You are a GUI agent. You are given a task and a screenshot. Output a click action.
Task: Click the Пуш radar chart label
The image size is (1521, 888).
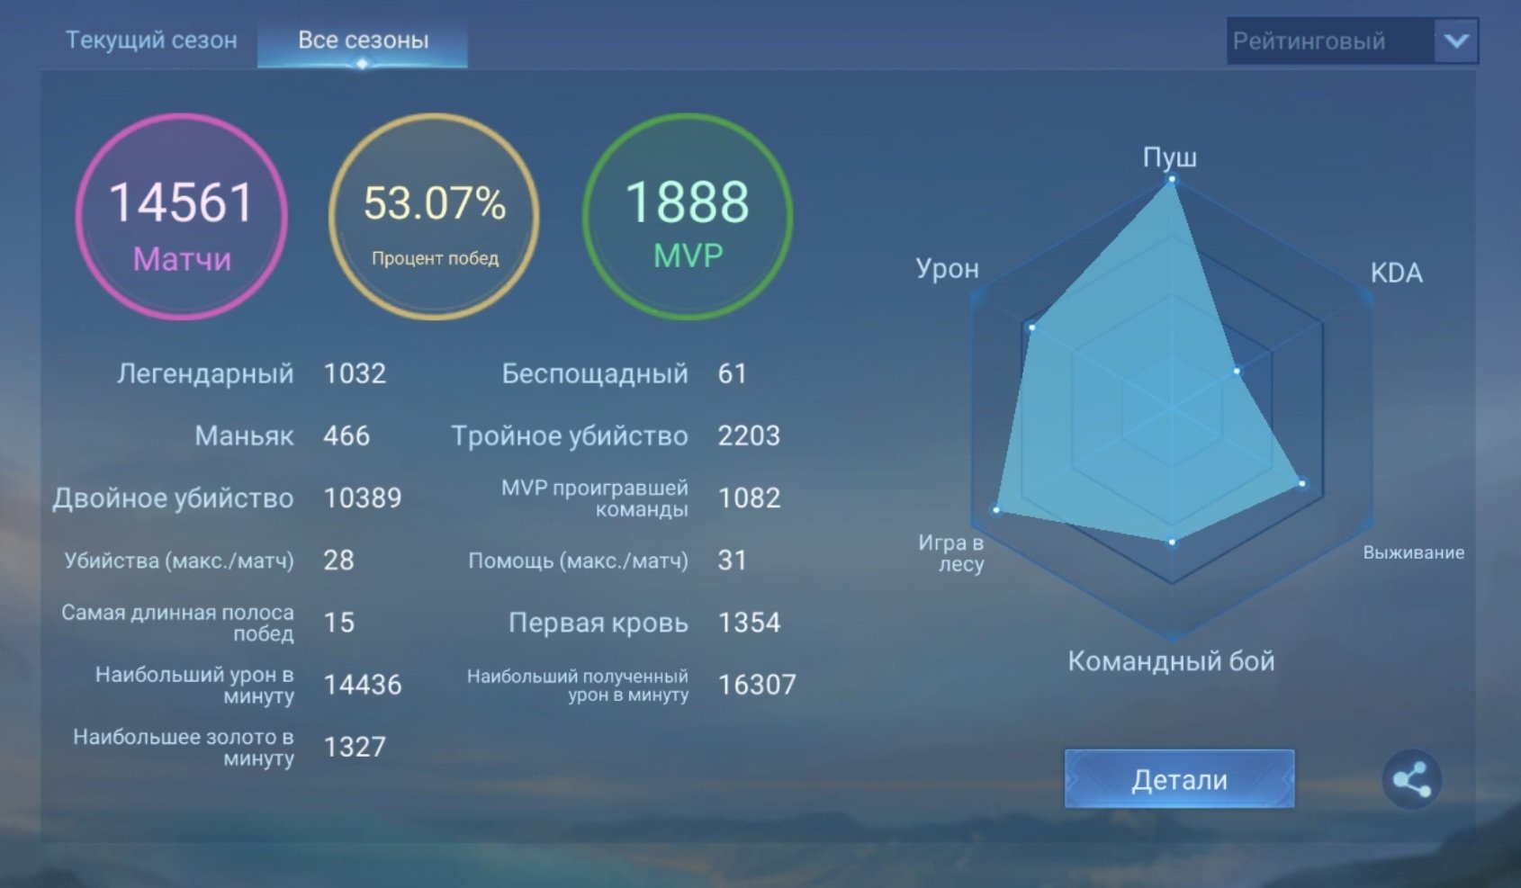1170,157
